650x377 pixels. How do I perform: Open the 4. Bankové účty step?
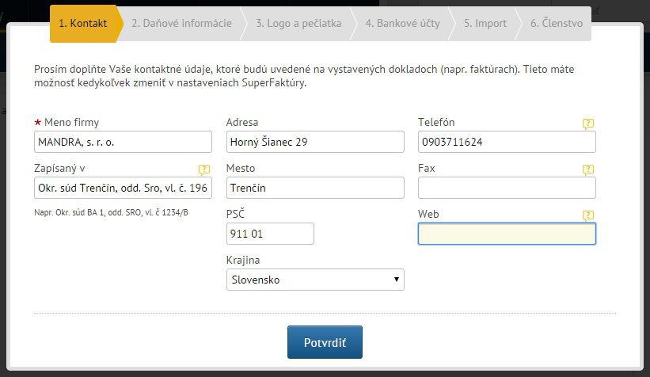(402, 23)
